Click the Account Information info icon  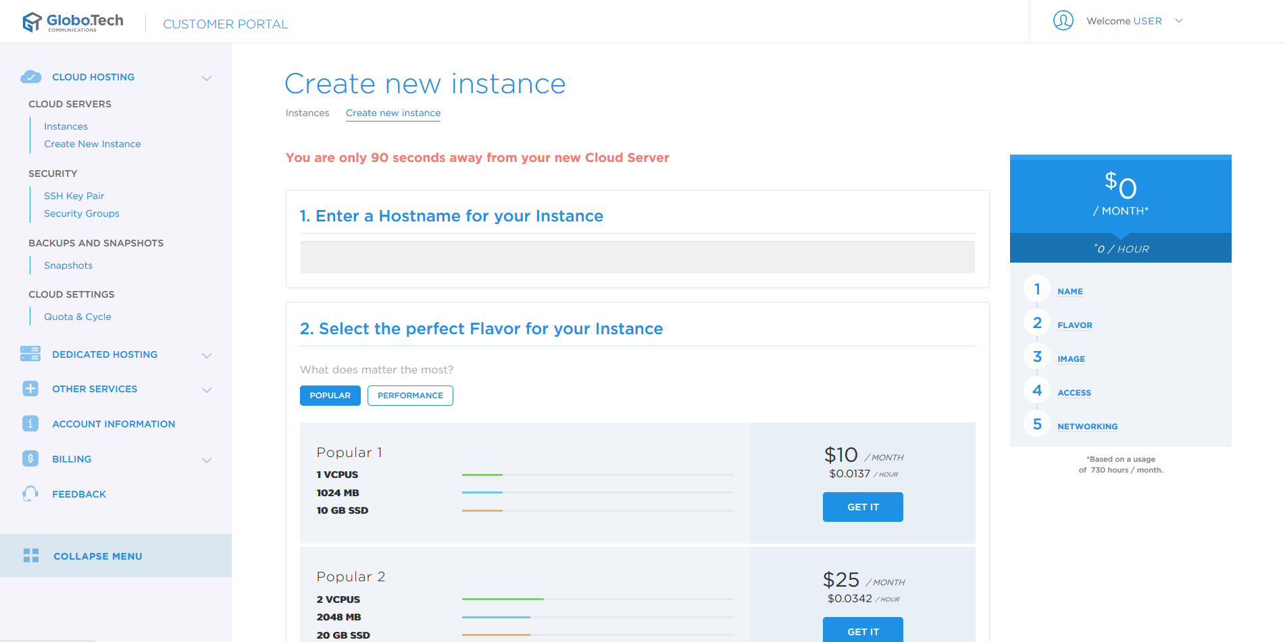click(x=30, y=423)
